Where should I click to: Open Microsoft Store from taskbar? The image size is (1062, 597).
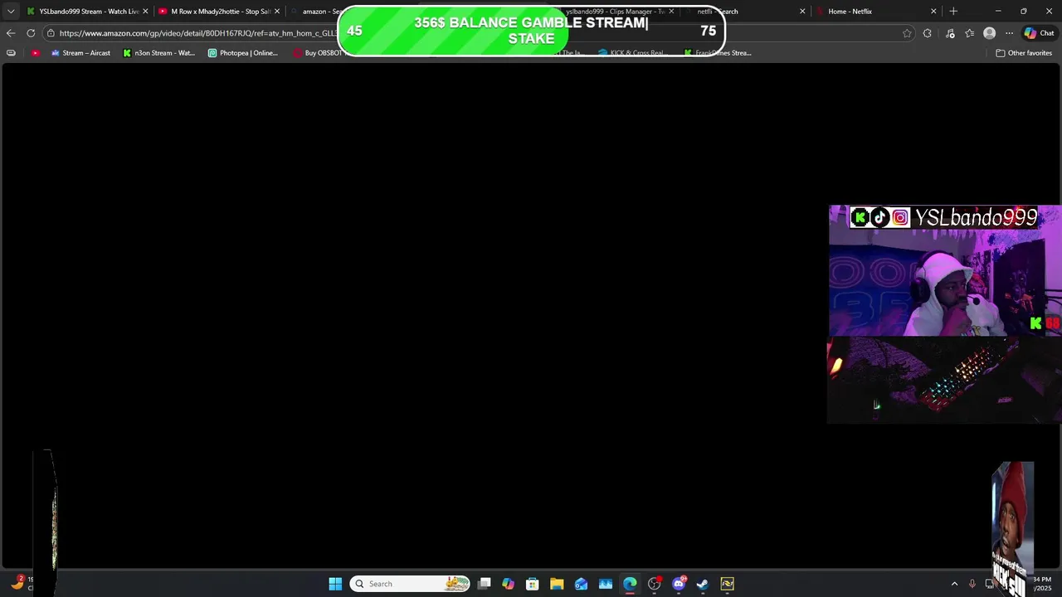[x=533, y=584]
